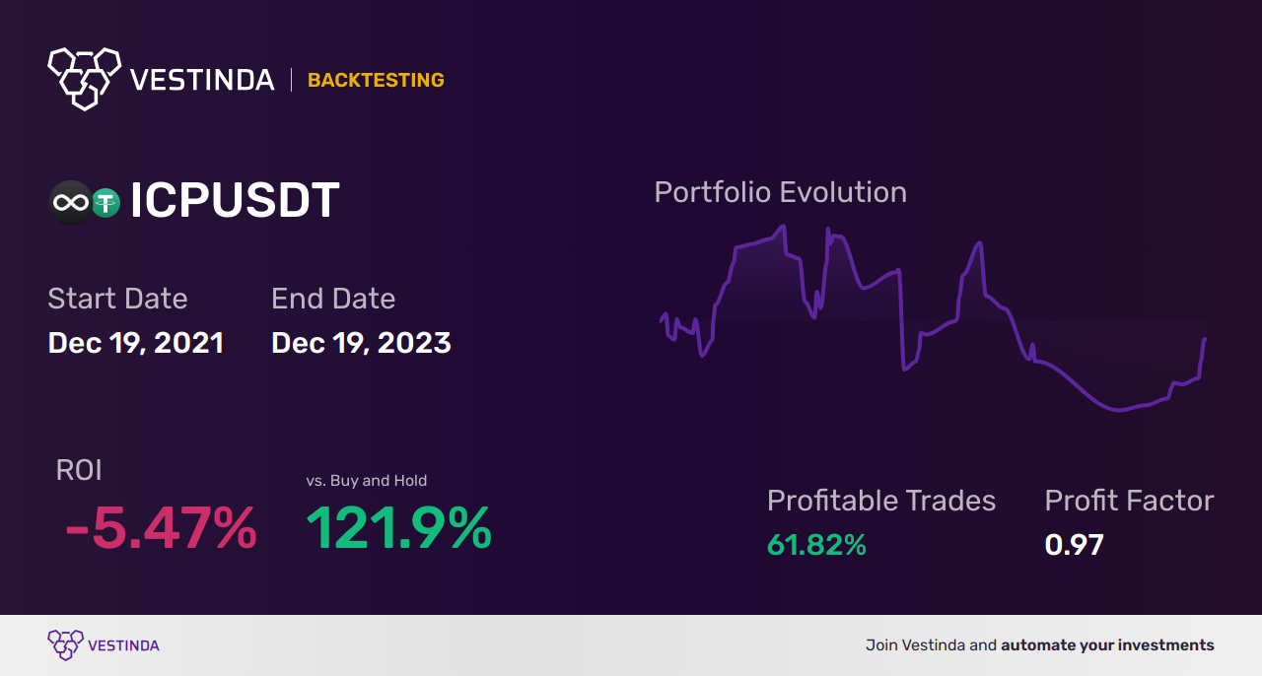Screen dimensions: 1262x676
Task: Click the vs. Buy and Hold label
Action: [366, 481]
